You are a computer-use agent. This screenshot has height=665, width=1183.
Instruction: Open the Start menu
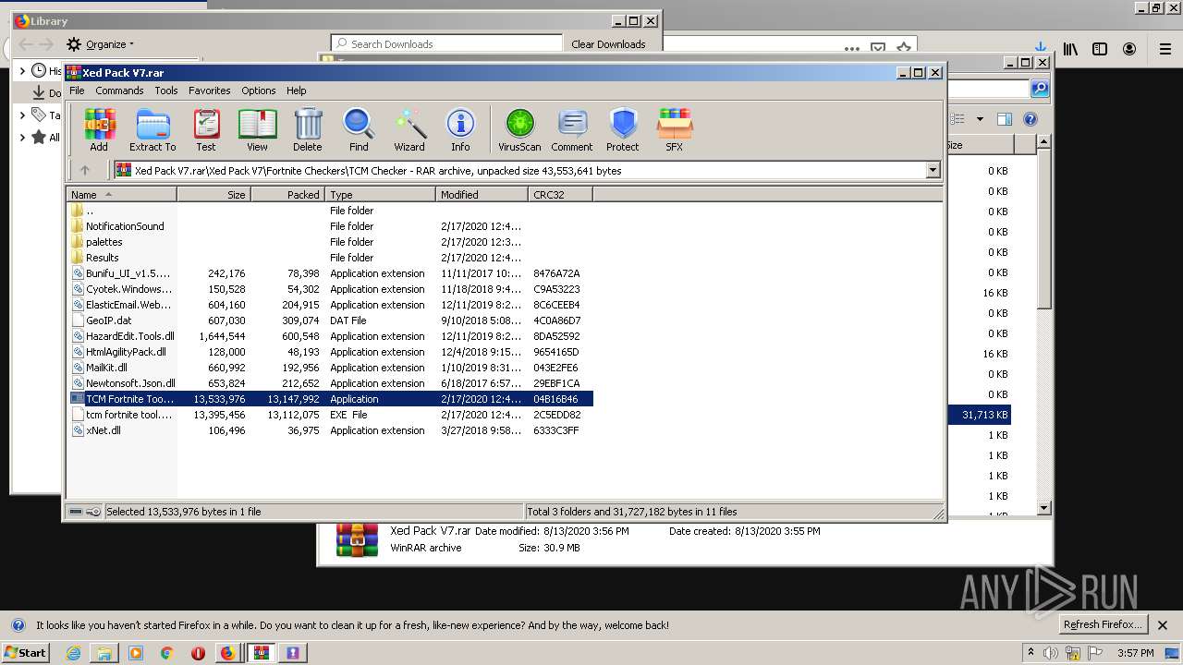[x=25, y=652]
